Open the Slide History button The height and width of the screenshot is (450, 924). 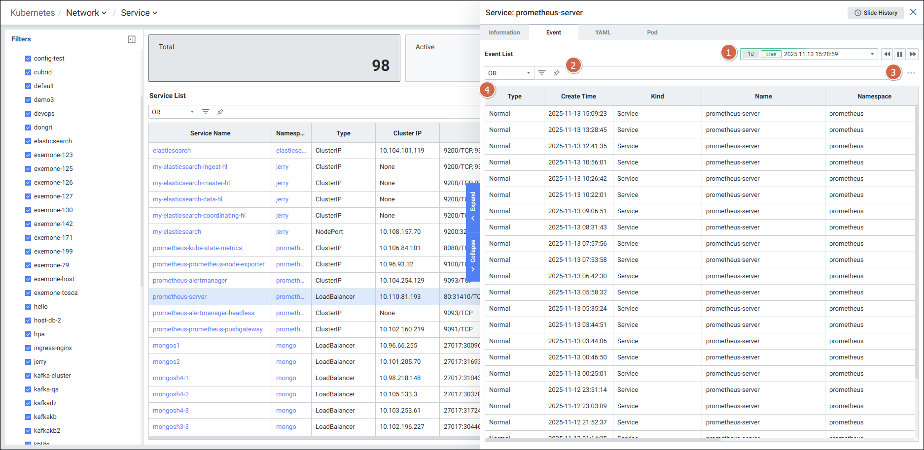click(875, 13)
